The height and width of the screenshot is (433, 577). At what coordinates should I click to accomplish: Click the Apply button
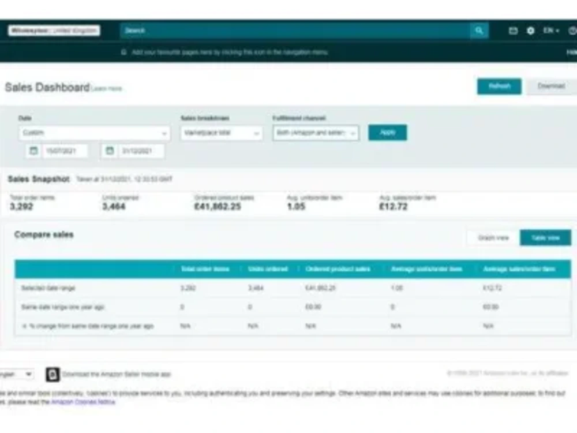click(x=388, y=133)
